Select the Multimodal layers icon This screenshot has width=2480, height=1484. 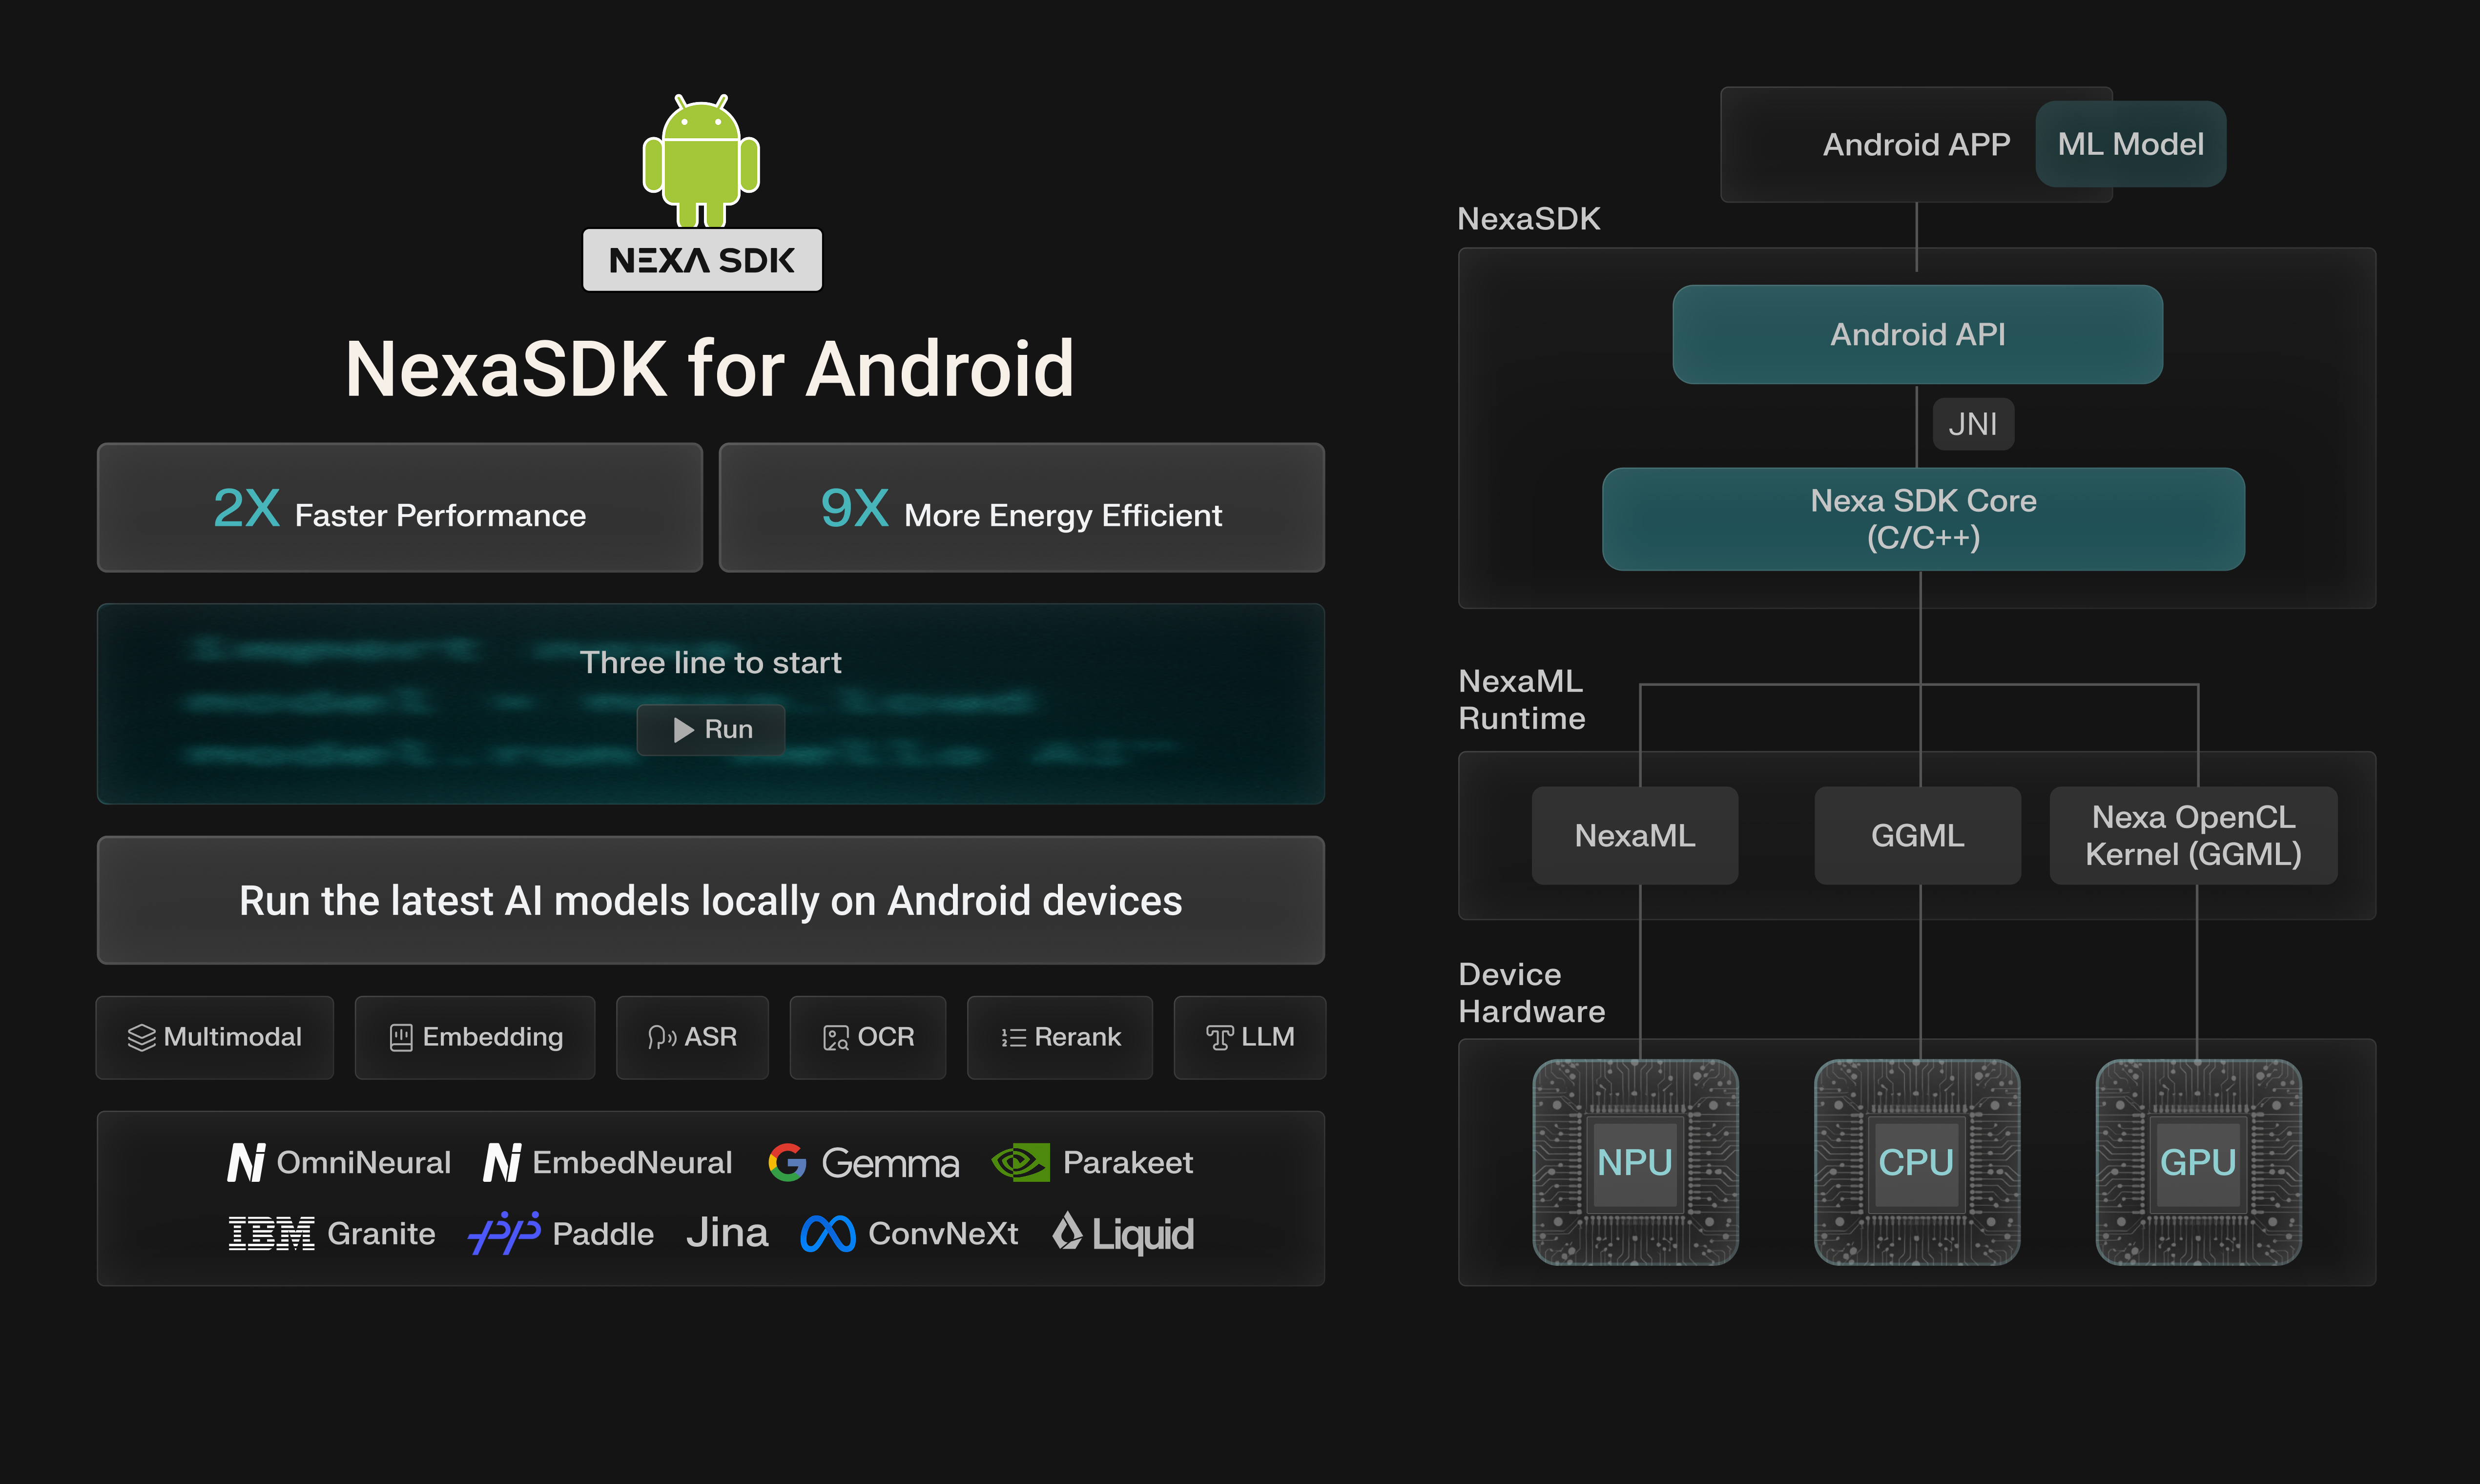point(143,1038)
